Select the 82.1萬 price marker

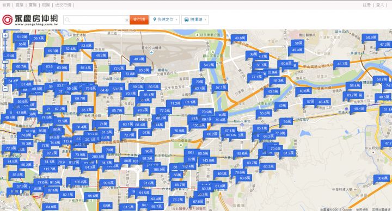(x=68, y=195)
